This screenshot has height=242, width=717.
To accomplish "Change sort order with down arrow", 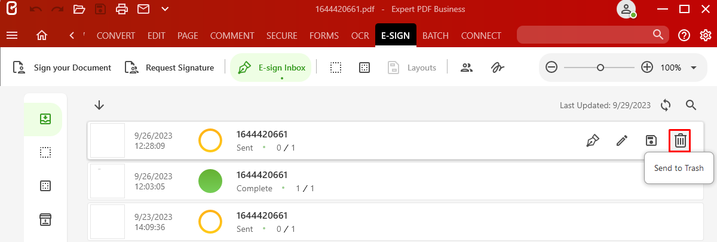I will pos(99,105).
